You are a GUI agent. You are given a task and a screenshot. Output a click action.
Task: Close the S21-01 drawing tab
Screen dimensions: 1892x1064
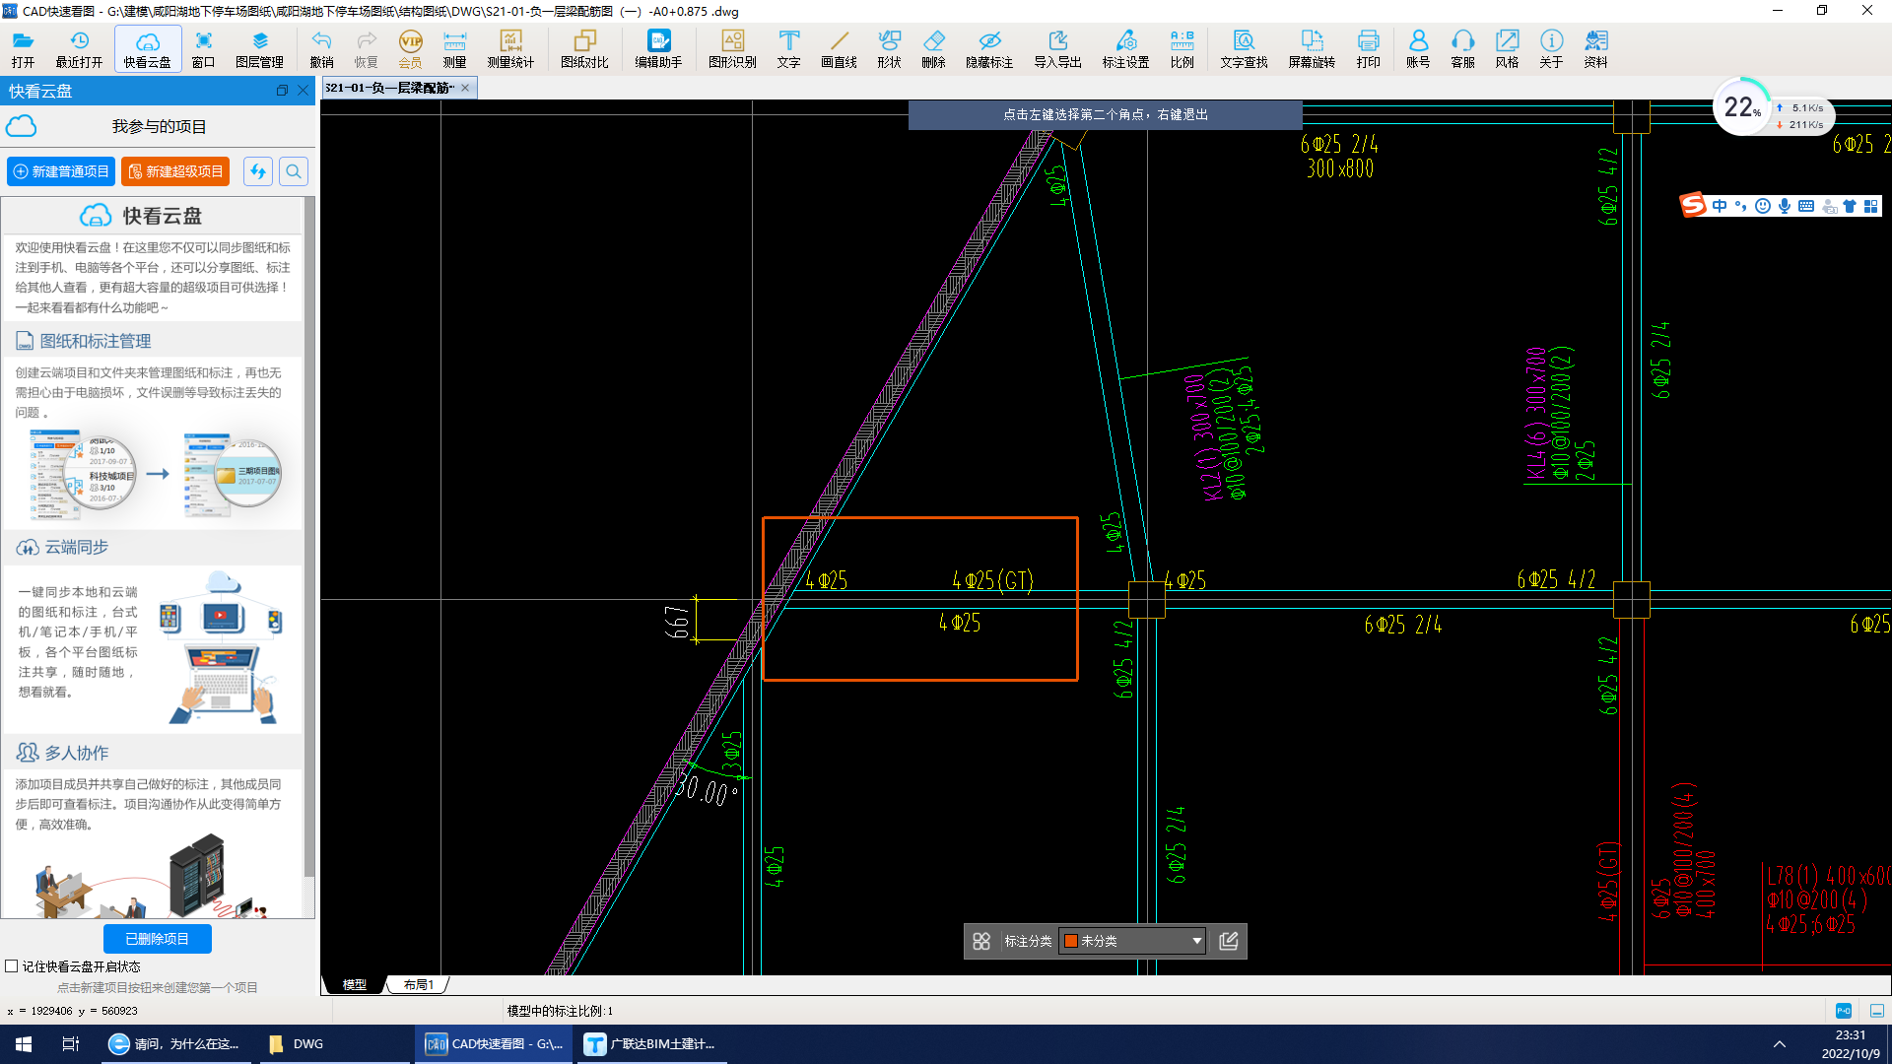click(465, 88)
